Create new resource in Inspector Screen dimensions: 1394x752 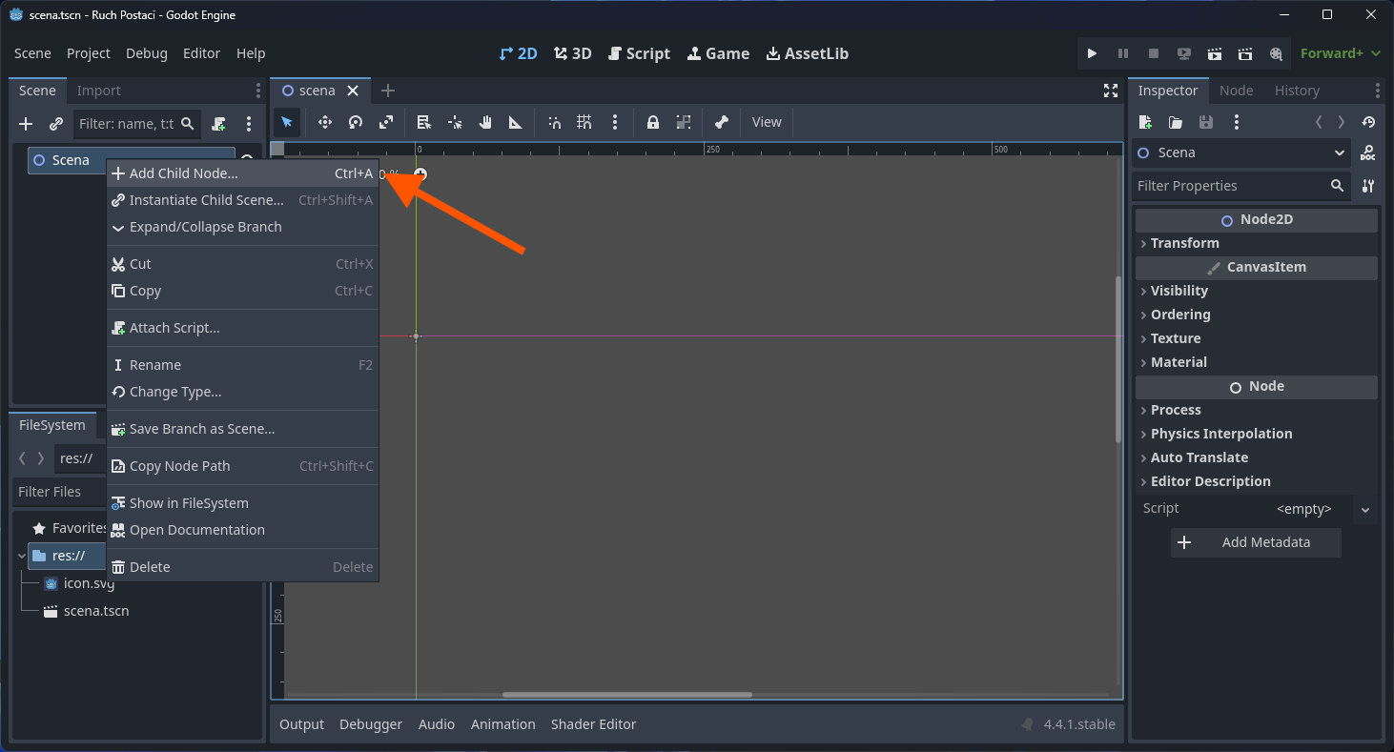1145,122
